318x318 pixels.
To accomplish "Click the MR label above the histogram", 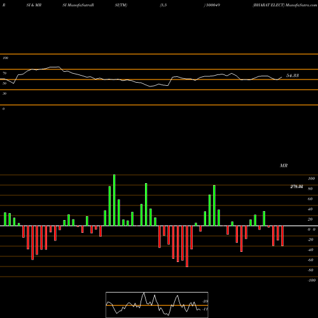I will tap(284, 165).
